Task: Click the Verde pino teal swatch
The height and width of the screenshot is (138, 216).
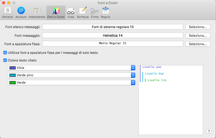Action: coord(12,75)
